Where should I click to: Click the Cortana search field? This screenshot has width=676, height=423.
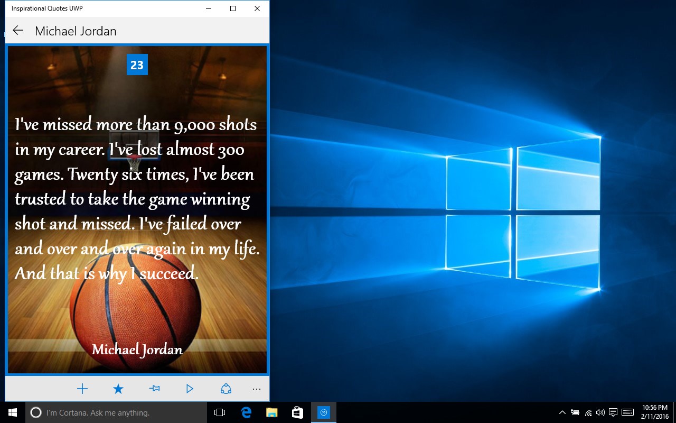point(106,412)
